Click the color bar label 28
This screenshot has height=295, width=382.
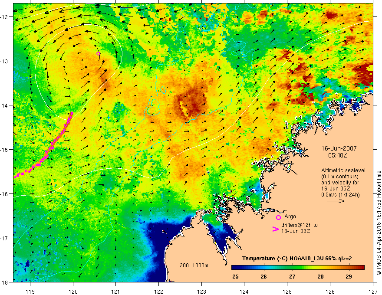[x=321, y=276]
